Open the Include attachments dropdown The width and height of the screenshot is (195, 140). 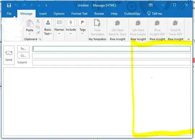pyautogui.click(x=71, y=27)
